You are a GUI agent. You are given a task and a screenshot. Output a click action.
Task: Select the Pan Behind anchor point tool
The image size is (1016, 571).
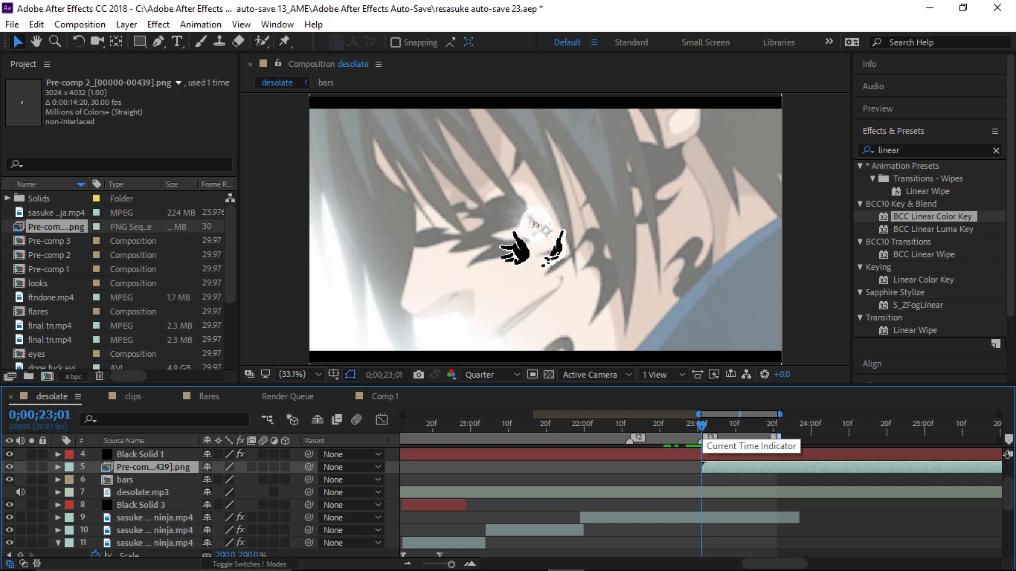click(x=116, y=42)
